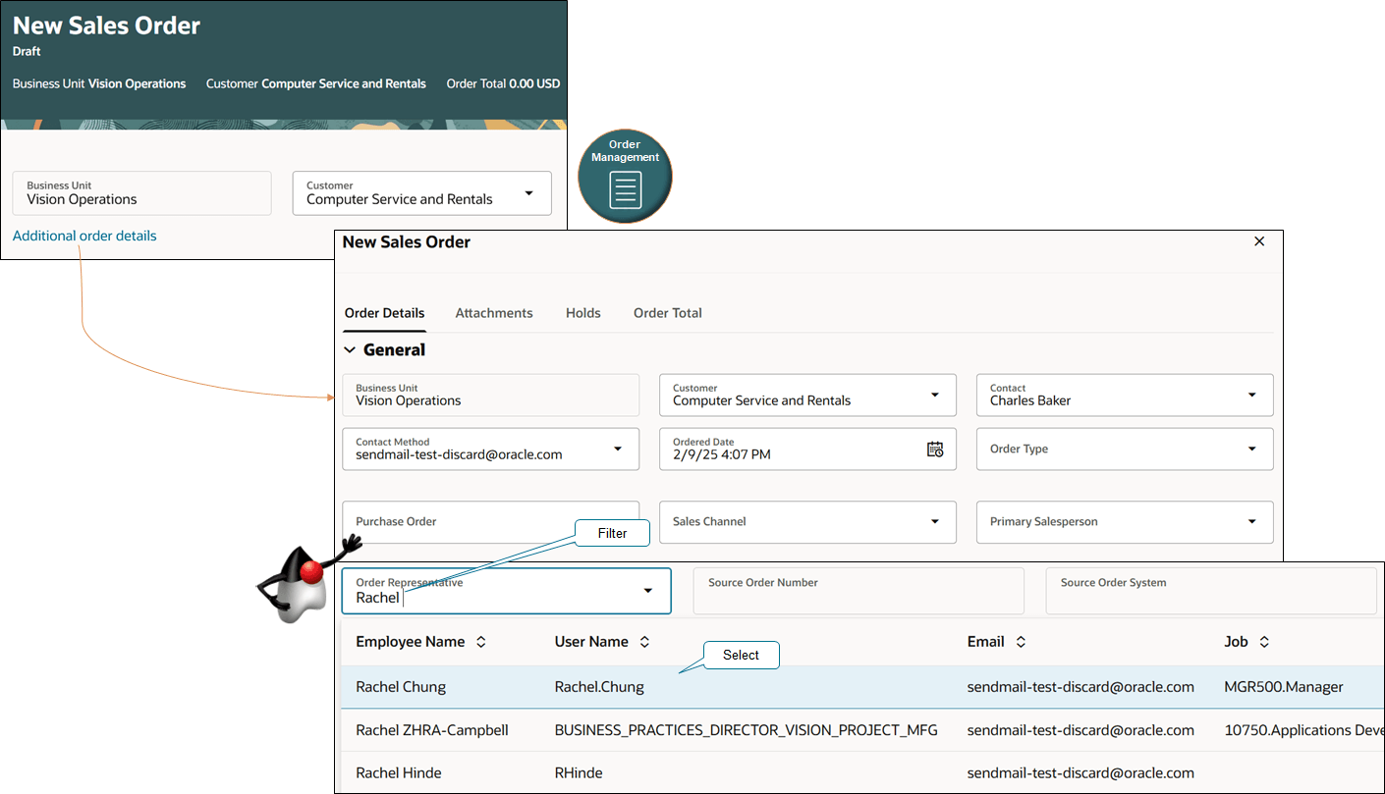
Task: Open the Contact dropdown showing Charles Baker
Action: pyautogui.click(x=1251, y=395)
